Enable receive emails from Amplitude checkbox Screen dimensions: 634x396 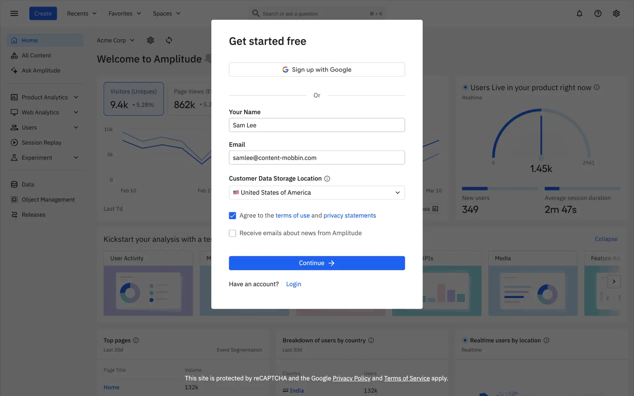(232, 233)
